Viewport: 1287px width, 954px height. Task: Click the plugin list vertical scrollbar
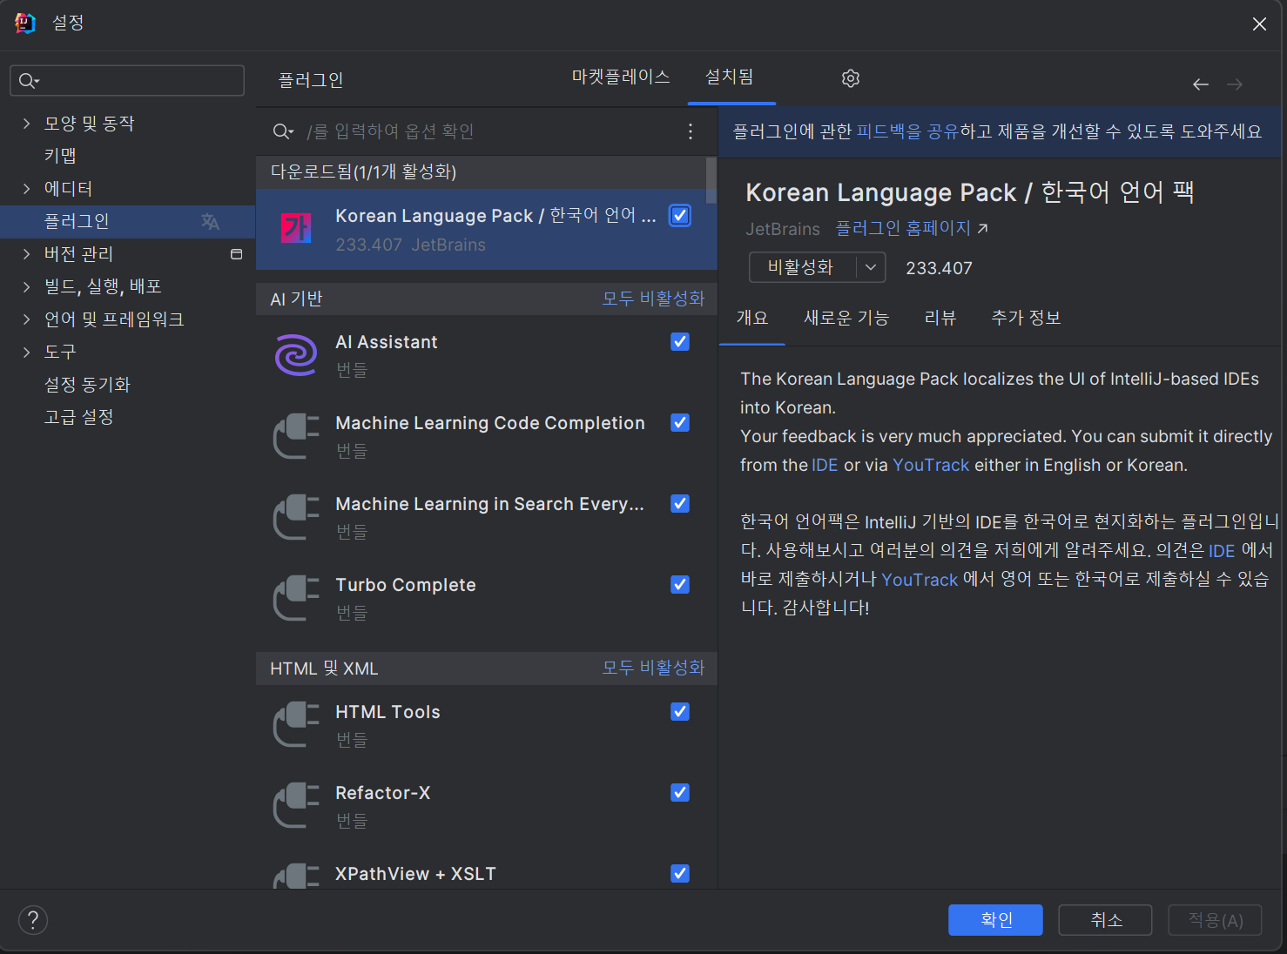[711, 179]
